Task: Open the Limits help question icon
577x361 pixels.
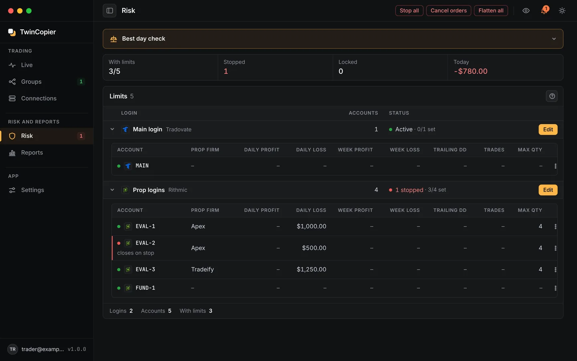Action: (552, 96)
